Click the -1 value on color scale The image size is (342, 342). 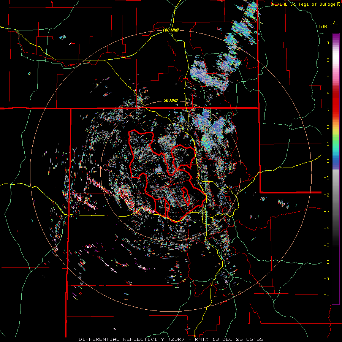(x=326, y=177)
